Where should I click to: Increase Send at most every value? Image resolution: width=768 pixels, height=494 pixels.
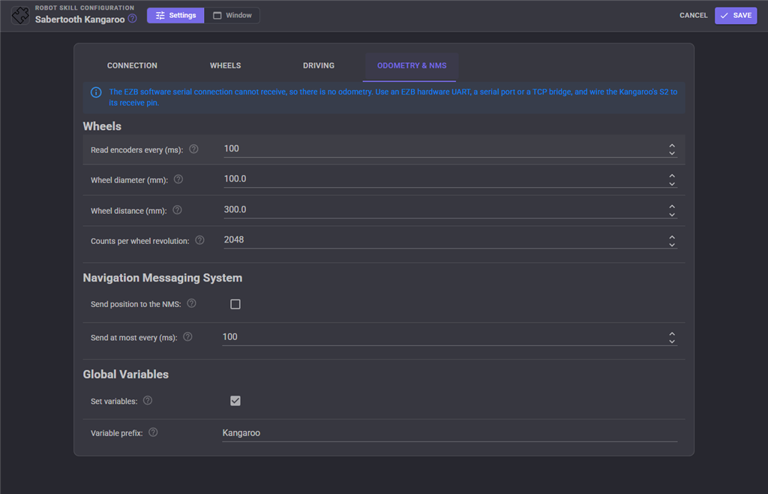pos(672,334)
